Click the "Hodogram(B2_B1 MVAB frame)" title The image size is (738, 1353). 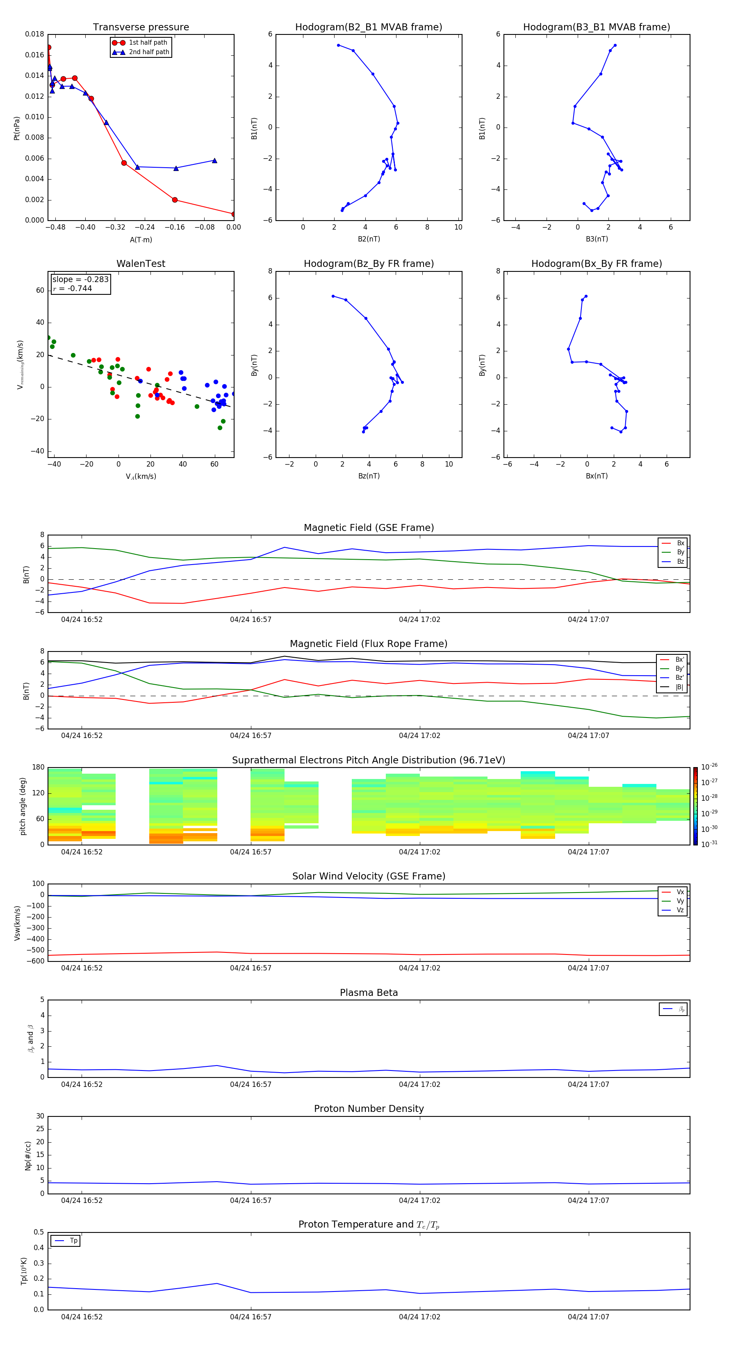[369, 27]
